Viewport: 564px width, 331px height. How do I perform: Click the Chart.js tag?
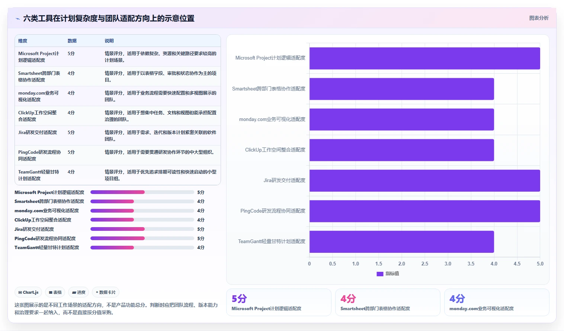point(28,292)
